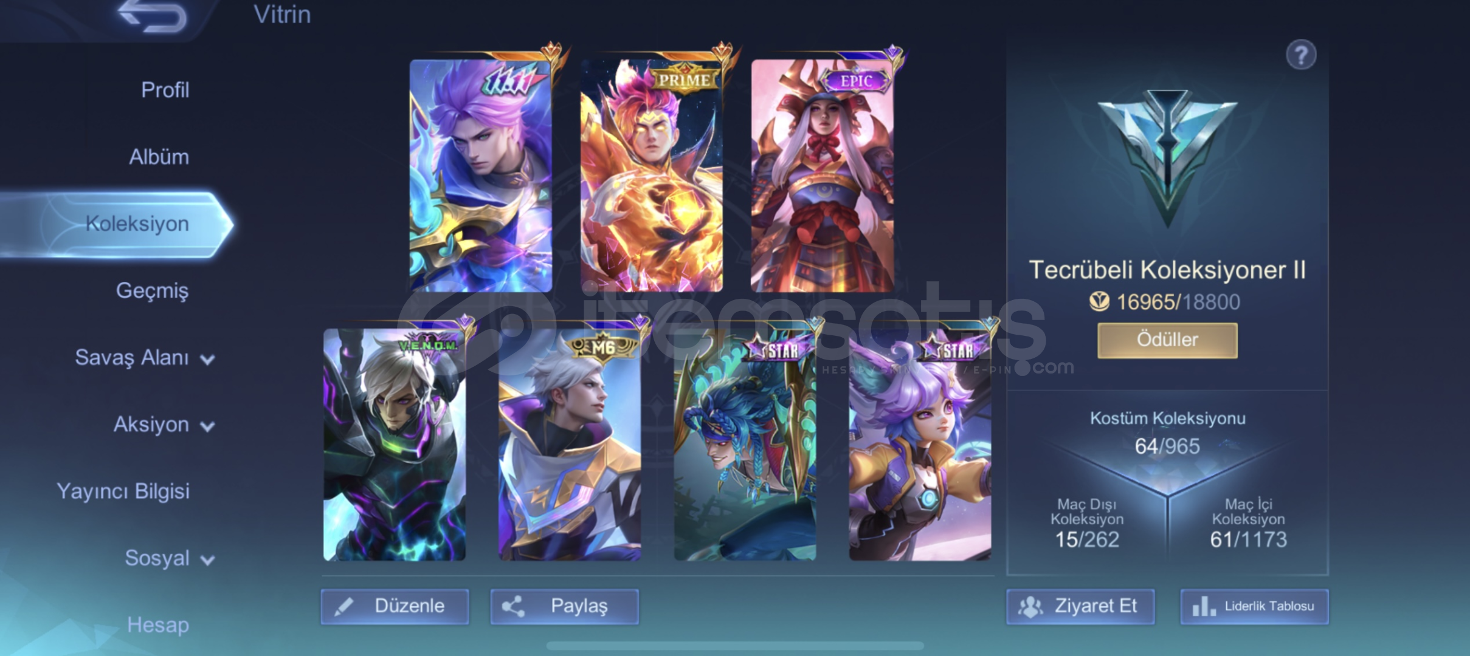Select the Geçmiş menu item
The width and height of the screenshot is (1470, 656).
click(152, 290)
